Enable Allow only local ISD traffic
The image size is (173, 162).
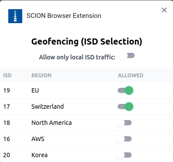coord(127,55)
